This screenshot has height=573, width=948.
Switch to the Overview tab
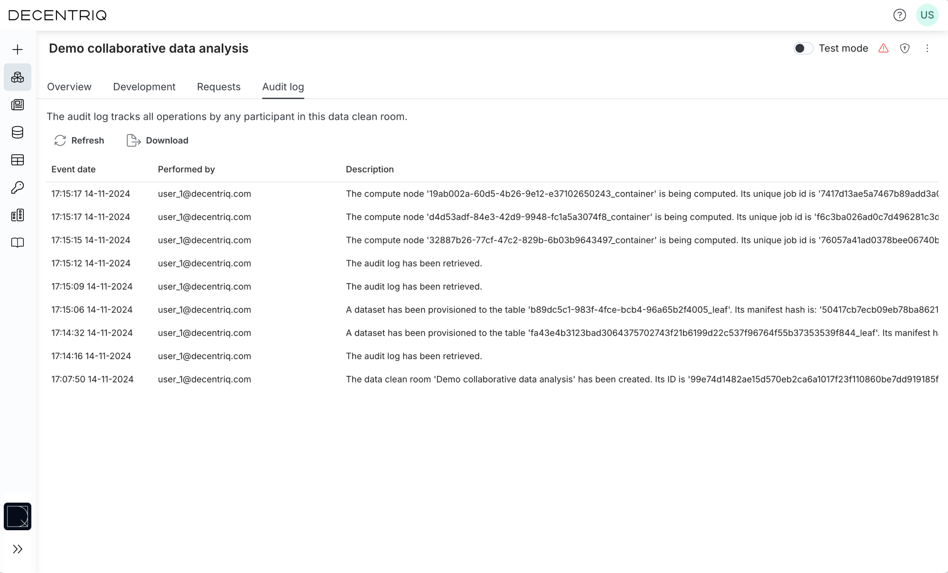[69, 87]
